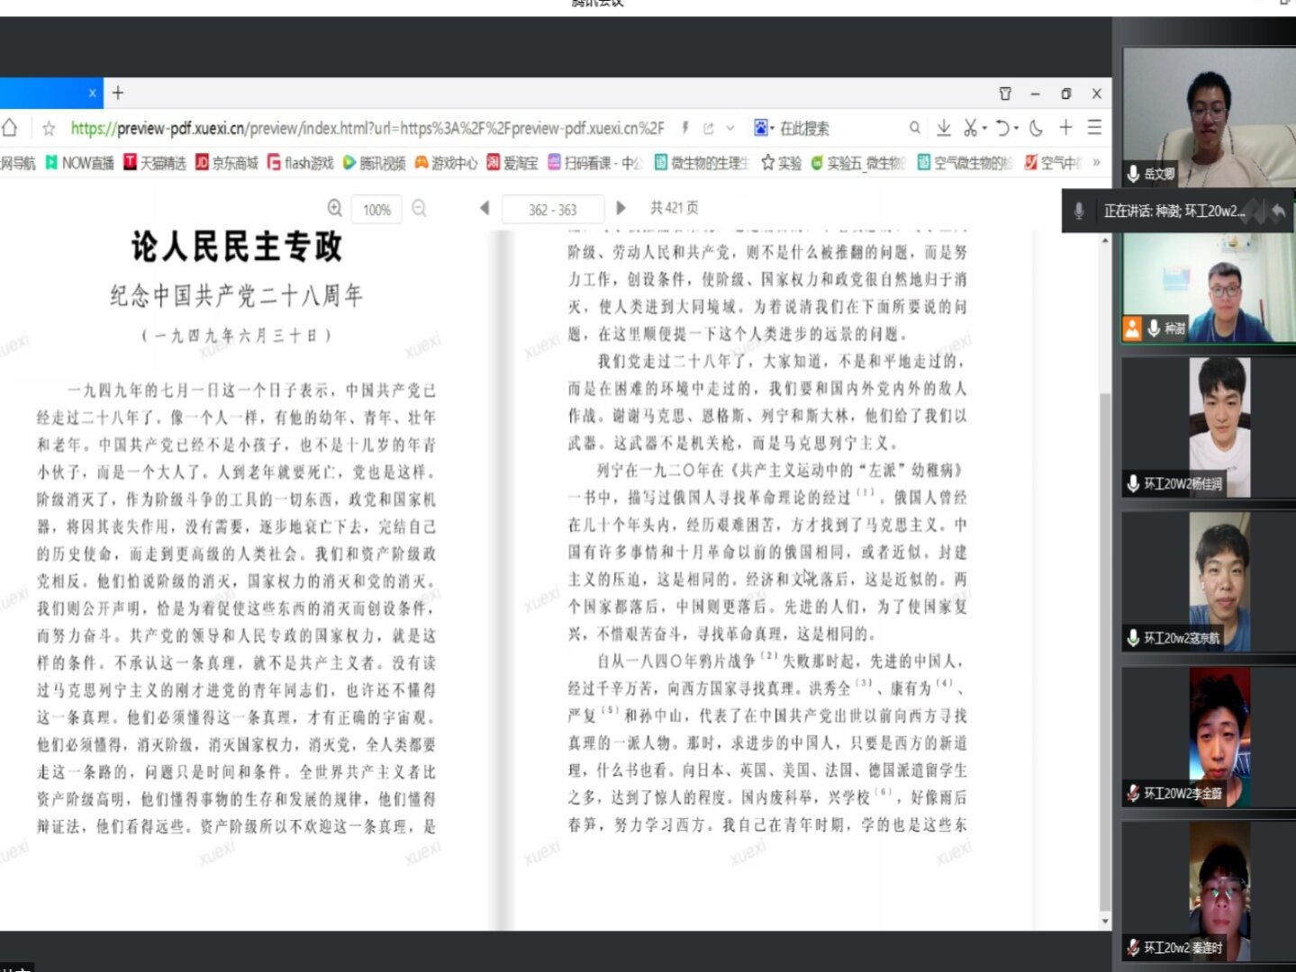Open the 京东商城 bookmark
Image resolution: width=1296 pixels, height=972 pixels.
pos(227,163)
